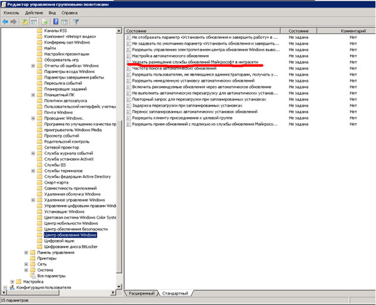
Task: Open the 'Действие' menu
Action: coord(34,12)
